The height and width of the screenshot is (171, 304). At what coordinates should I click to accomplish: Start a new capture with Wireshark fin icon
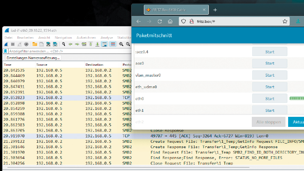[x=6, y=44]
